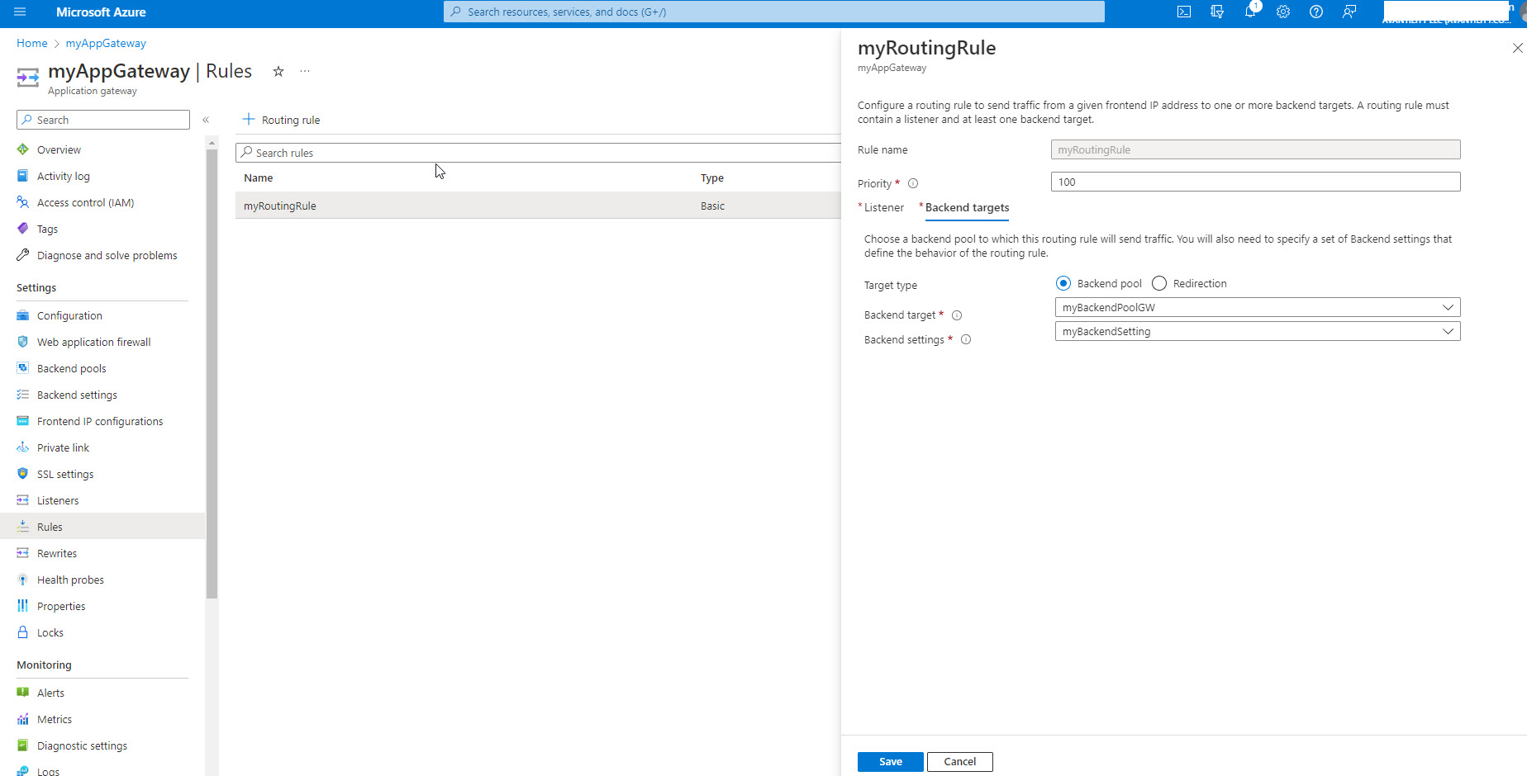
Task: Open Alerts under Monitoring
Action: 50,693
